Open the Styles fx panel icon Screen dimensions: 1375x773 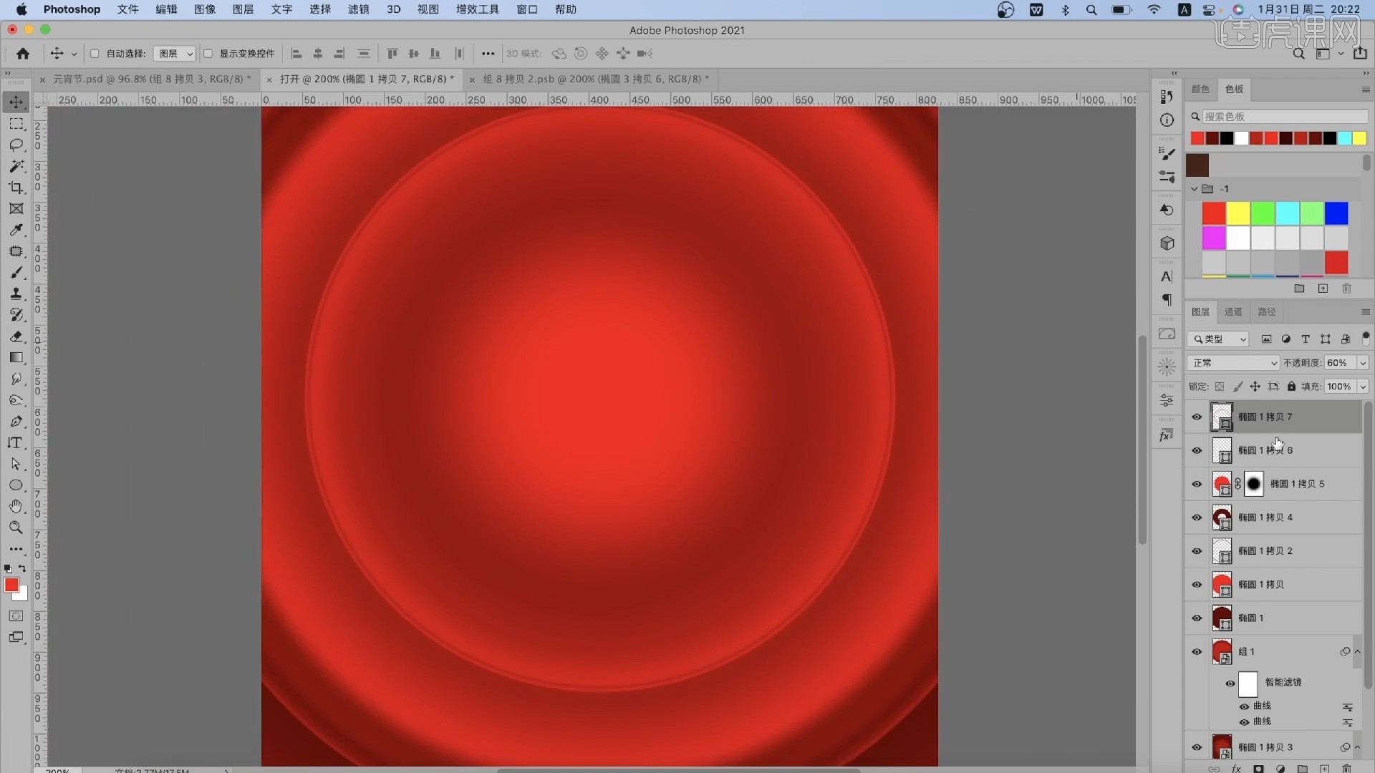click(1167, 436)
